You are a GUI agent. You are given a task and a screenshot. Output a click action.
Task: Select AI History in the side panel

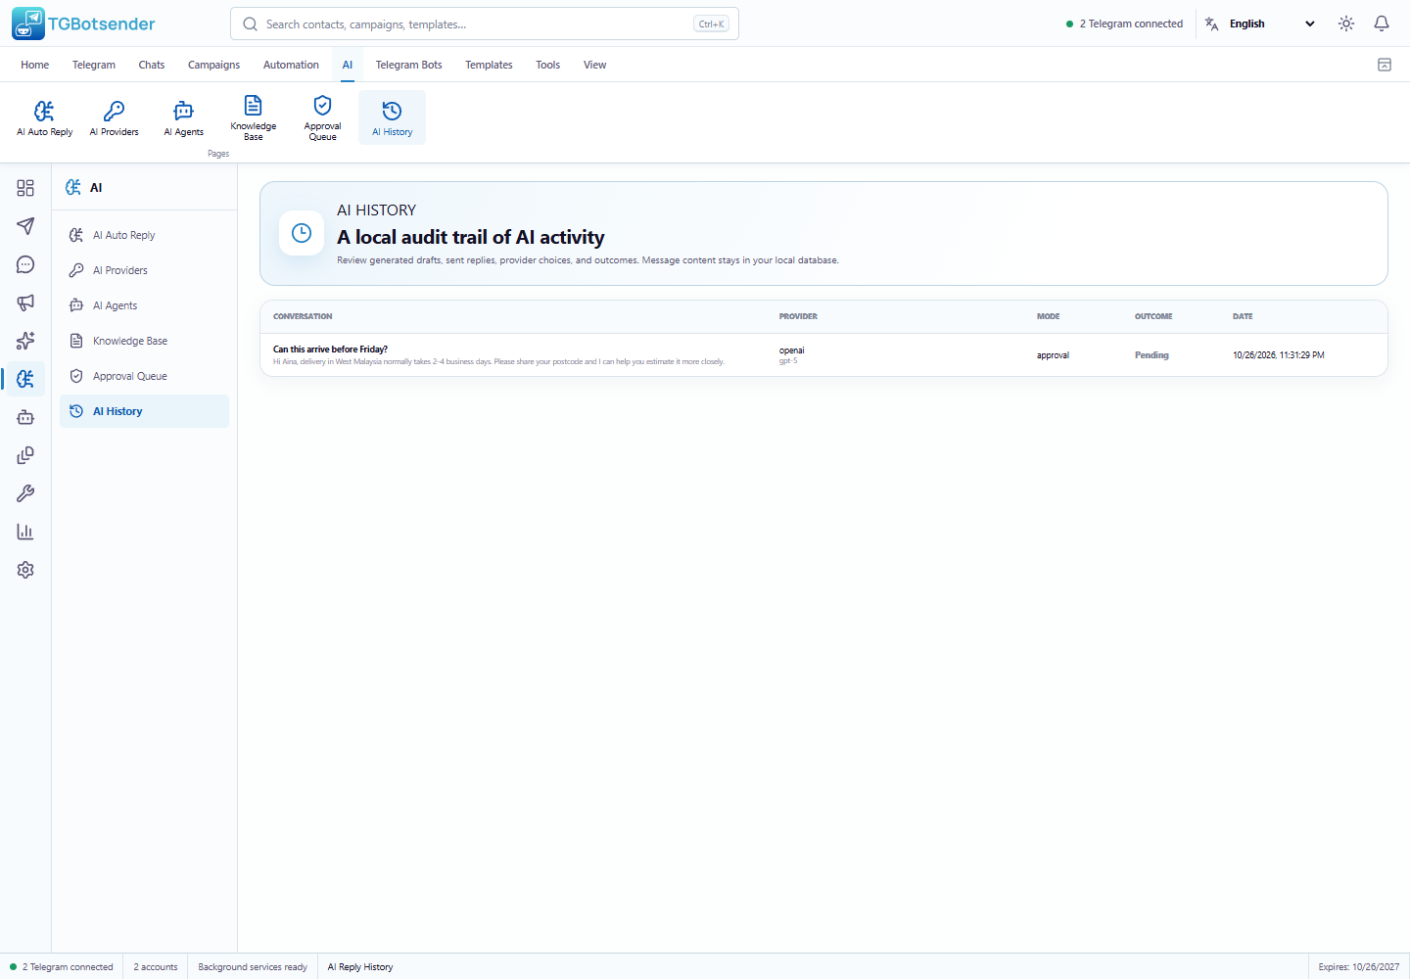coord(144,411)
